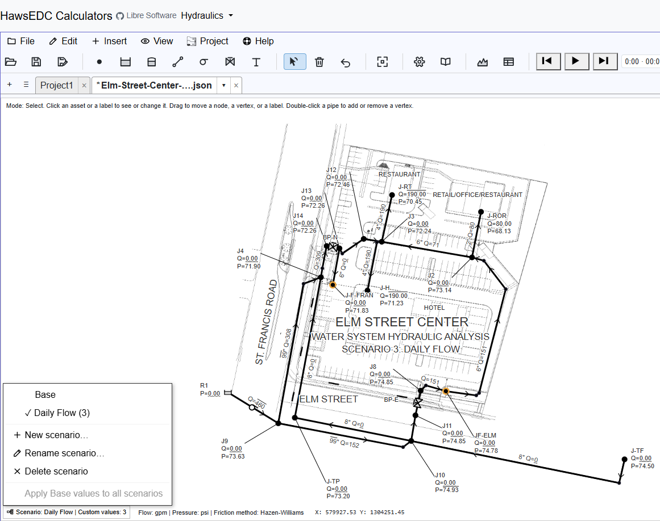
Task: Open the File menu
Action: [x=21, y=41]
